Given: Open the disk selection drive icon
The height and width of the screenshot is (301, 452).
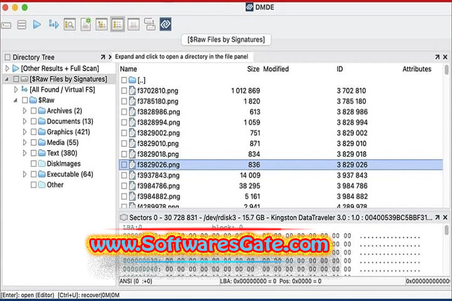Looking at the screenshot, I should click(x=6, y=25).
